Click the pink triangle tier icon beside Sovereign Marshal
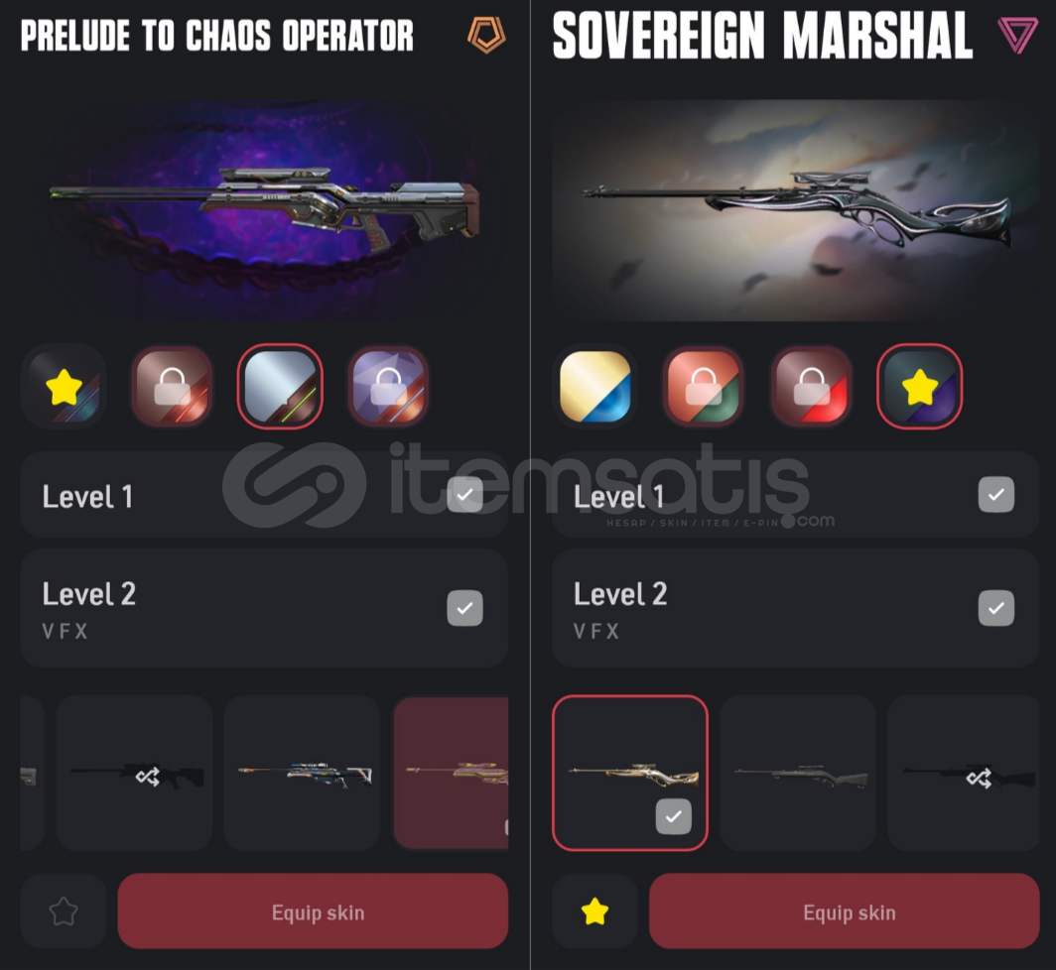 pos(1017,35)
